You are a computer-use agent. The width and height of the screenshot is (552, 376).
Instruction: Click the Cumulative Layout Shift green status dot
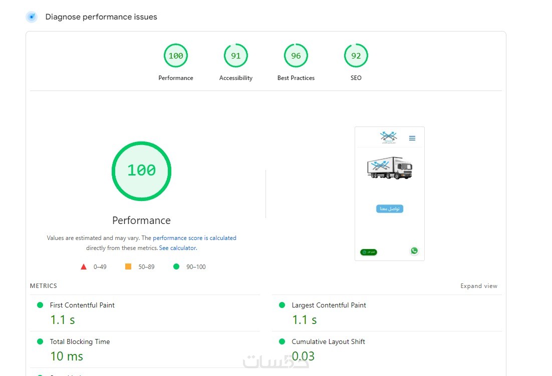point(282,341)
